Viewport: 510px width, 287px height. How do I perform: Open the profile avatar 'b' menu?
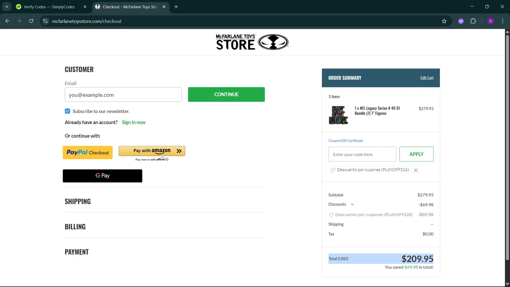491,21
